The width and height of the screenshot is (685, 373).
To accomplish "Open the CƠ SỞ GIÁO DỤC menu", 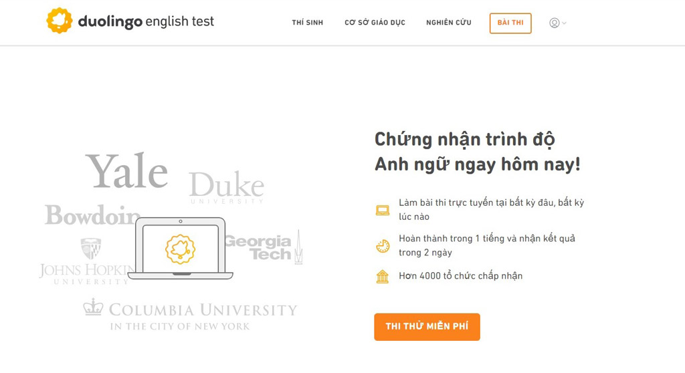I will [x=375, y=23].
